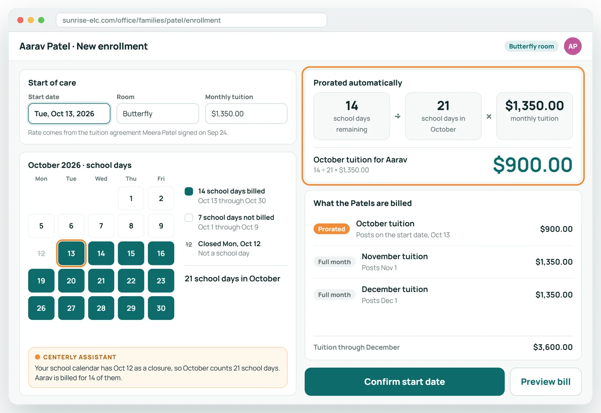Screen dimensions: 601x413
Task: Click the Confirm start date button
Action: click(404, 382)
